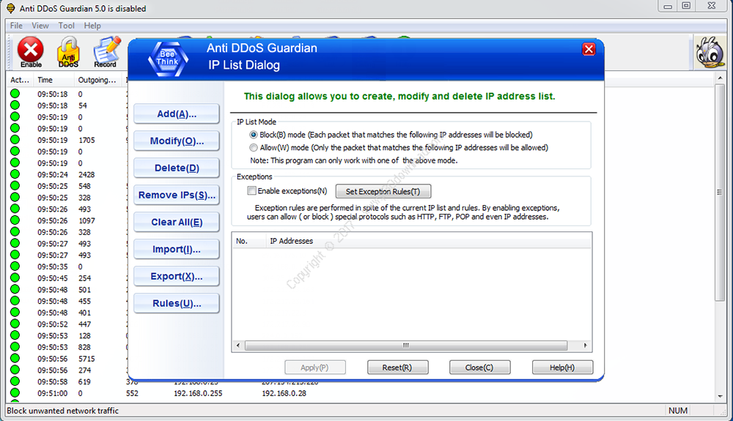Click the IP address 192.168.0.28
This screenshot has width=733, height=421.
[284, 393]
